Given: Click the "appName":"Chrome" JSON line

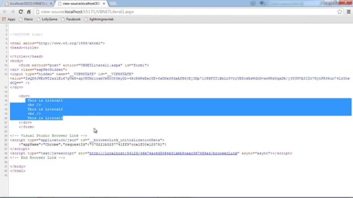Looking at the screenshot, I should [93, 144].
